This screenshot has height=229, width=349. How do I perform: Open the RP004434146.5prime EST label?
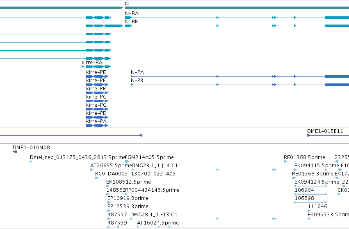coord(153,190)
